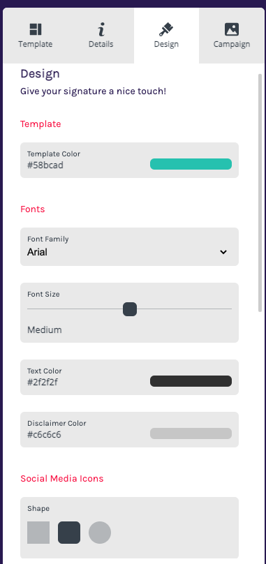This screenshot has width=266, height=564.
Task: Click the dark Text Color swatch
Action: click(x=191, y=381)
